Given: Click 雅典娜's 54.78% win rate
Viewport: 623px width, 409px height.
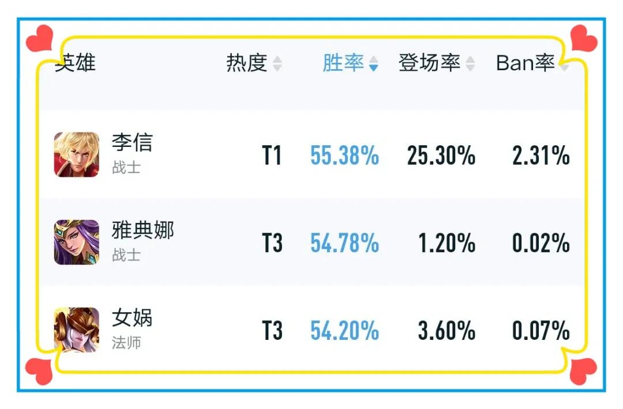Looking at the screenshot, I should (345, 243).
